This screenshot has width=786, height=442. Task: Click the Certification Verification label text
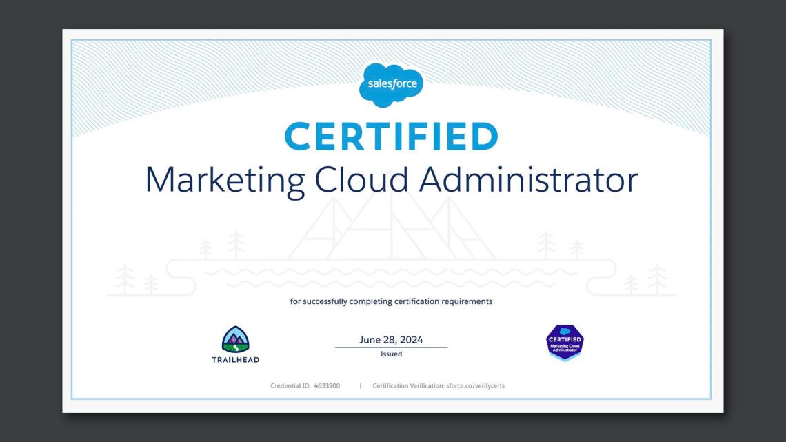[407, 386]
